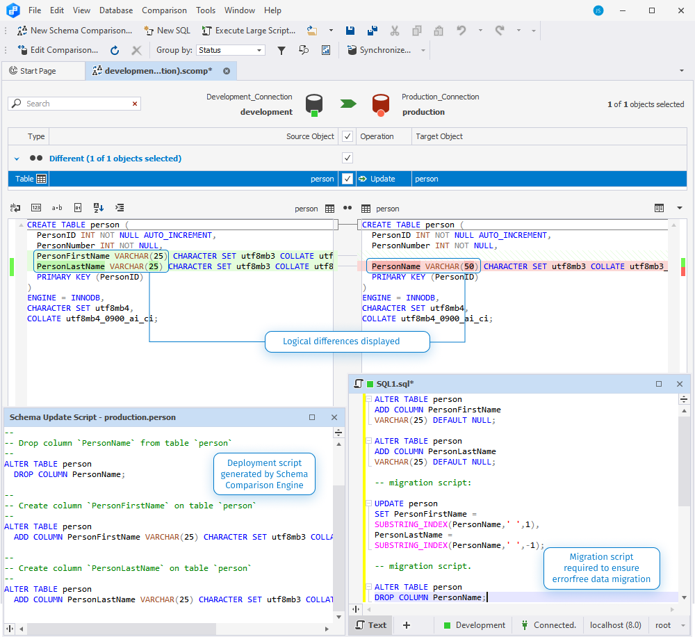
Task: Click the indent lines icon in diff toolbar
Action: click(120, 208)
